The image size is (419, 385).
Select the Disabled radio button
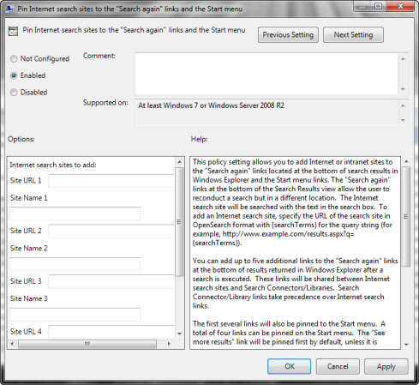[14, 93]
